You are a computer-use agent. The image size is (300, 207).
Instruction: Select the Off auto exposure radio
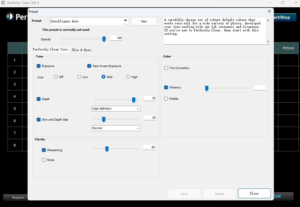(x=56, y=77)
